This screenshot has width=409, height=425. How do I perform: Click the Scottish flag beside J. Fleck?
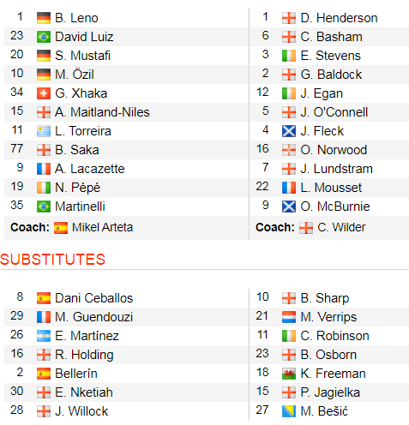click(x=289, y=131)
